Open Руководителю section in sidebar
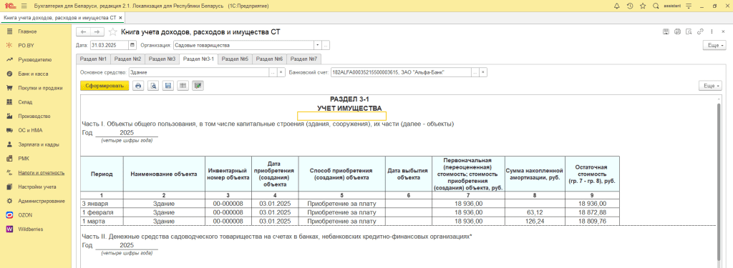The width and height of the screenshot is (733, 268). pyautogui.click(x=34, y=60)
